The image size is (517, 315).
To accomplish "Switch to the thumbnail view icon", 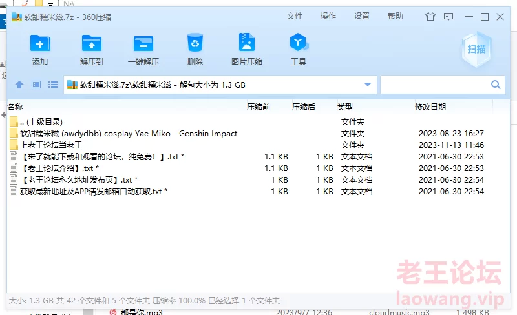I will [x=36, y=85].
